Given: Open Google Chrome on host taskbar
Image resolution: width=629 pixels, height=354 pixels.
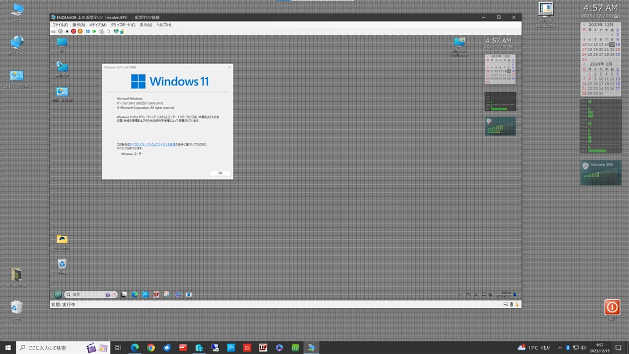Looking at the screenshot, I should [151, 348].
